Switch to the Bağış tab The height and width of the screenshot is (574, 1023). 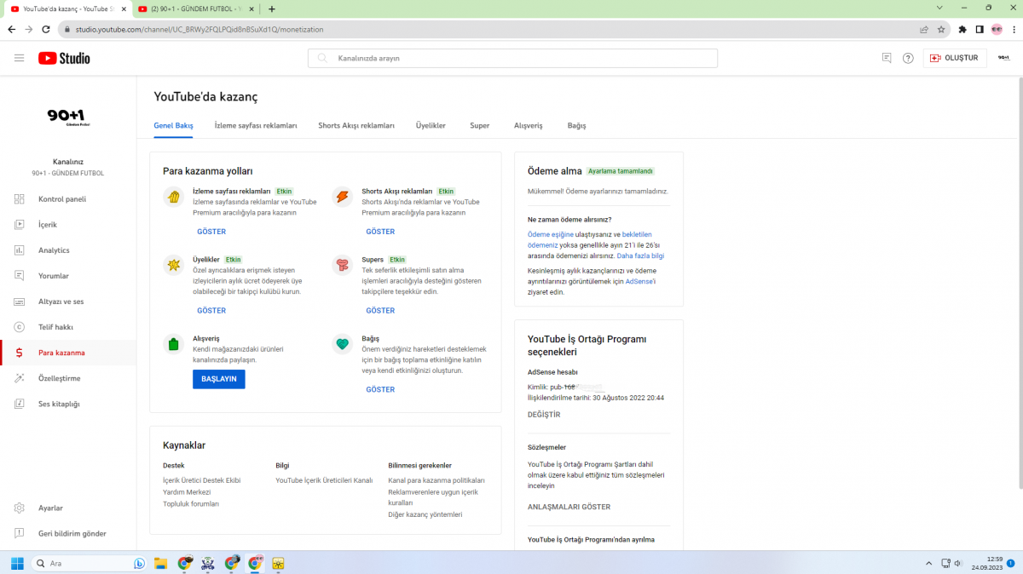tap(576, 125)
